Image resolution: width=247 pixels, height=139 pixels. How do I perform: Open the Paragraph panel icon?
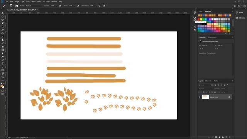[195, 30]
